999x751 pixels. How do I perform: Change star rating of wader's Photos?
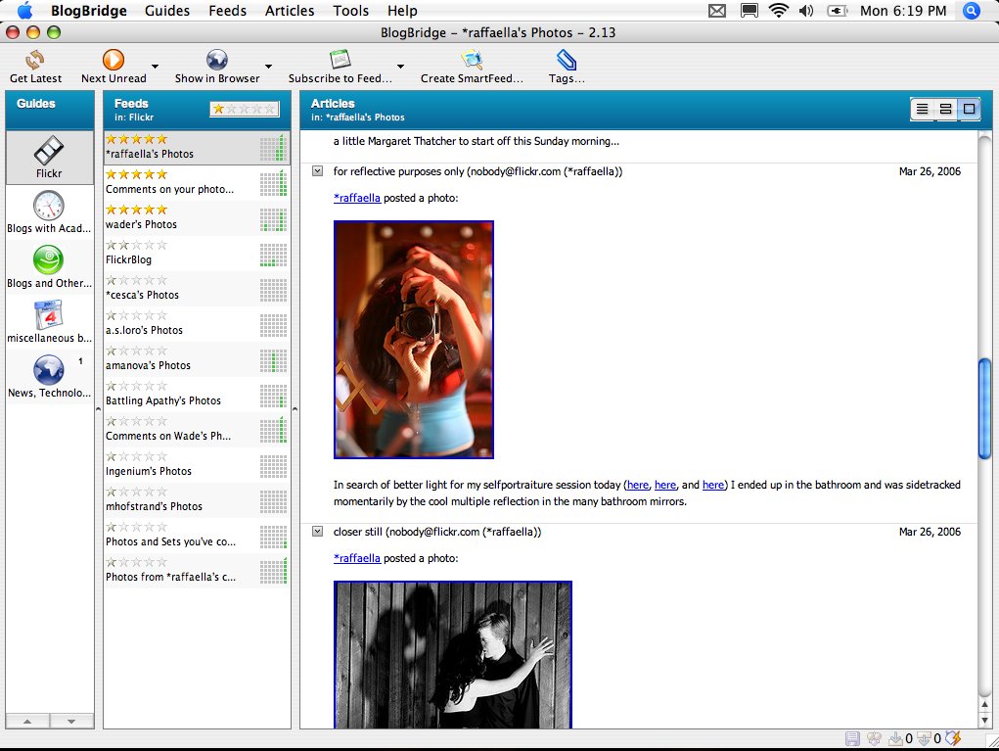pyautogui.click(x=136, y=210)
